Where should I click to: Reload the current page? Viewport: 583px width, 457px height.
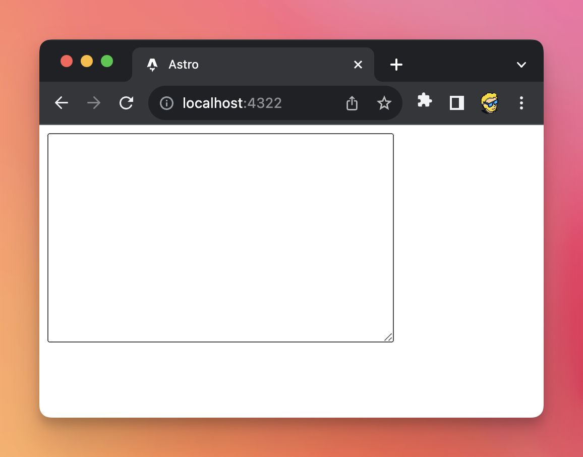coord(126,103)
